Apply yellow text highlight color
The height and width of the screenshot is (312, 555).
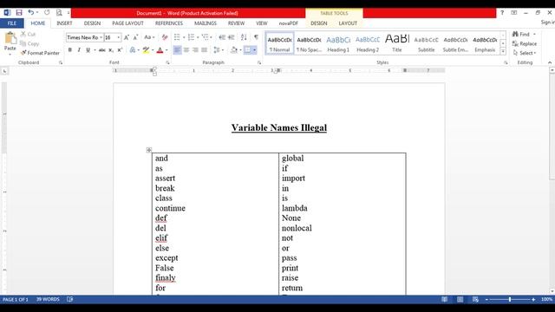point(146,50)
